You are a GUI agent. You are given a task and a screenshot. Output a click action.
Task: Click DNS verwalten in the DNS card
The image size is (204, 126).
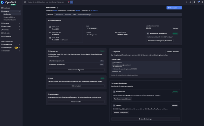(76, 86)
